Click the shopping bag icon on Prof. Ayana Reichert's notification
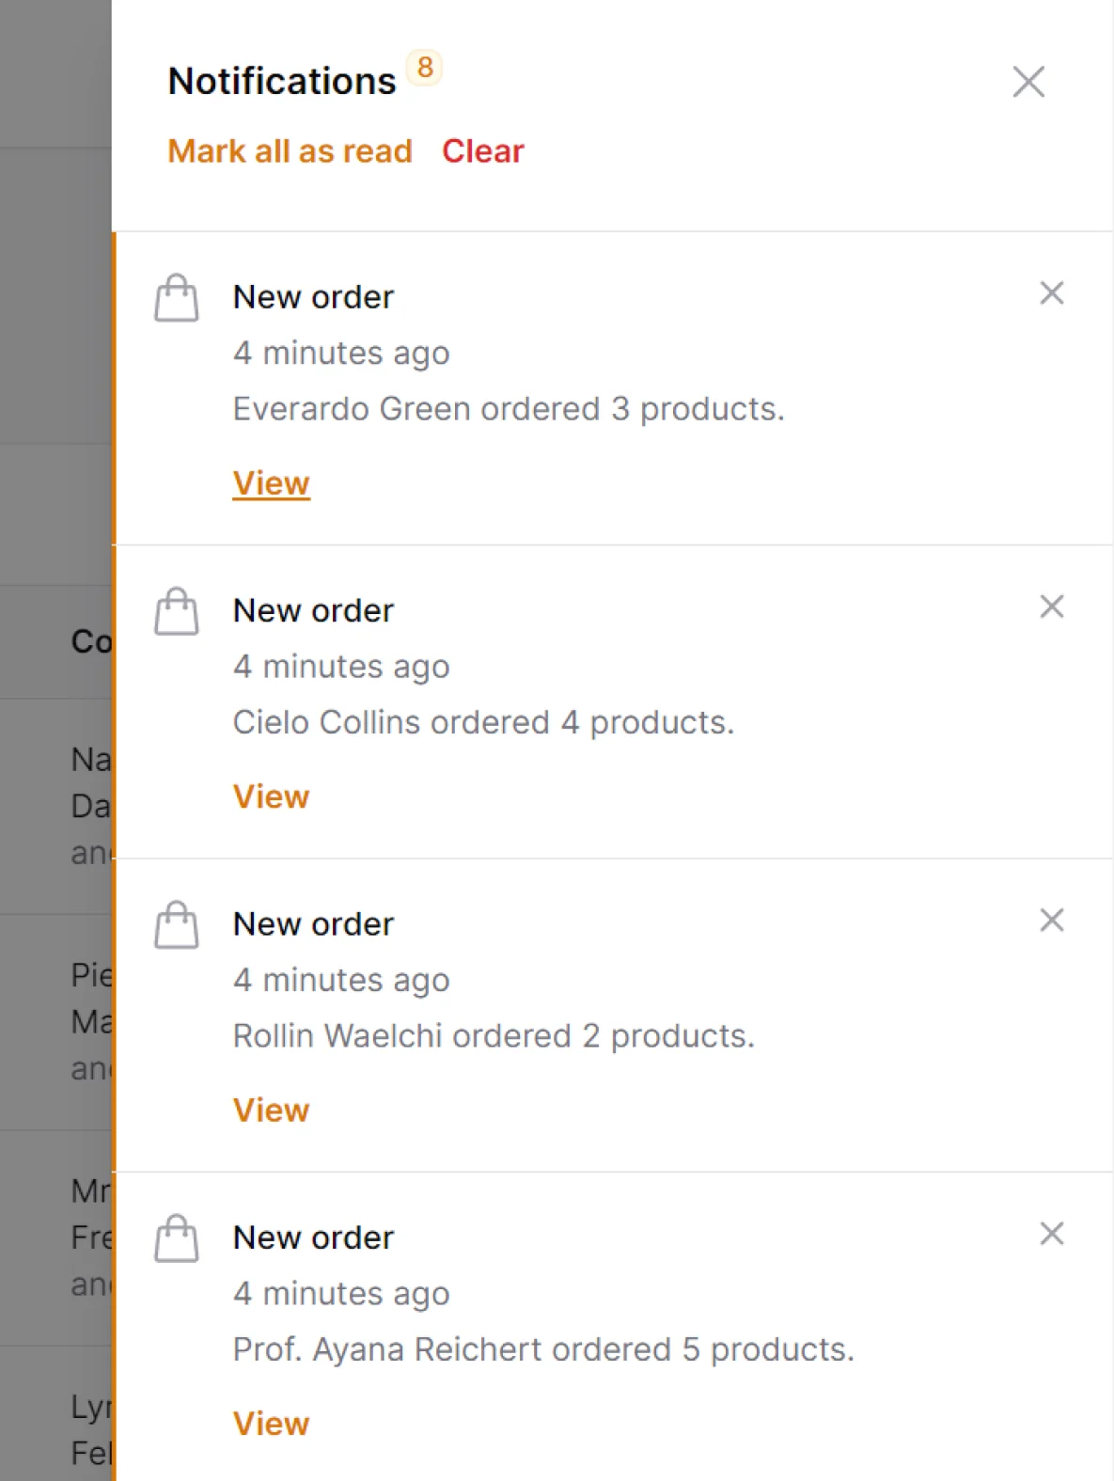 pos(177,1238)
